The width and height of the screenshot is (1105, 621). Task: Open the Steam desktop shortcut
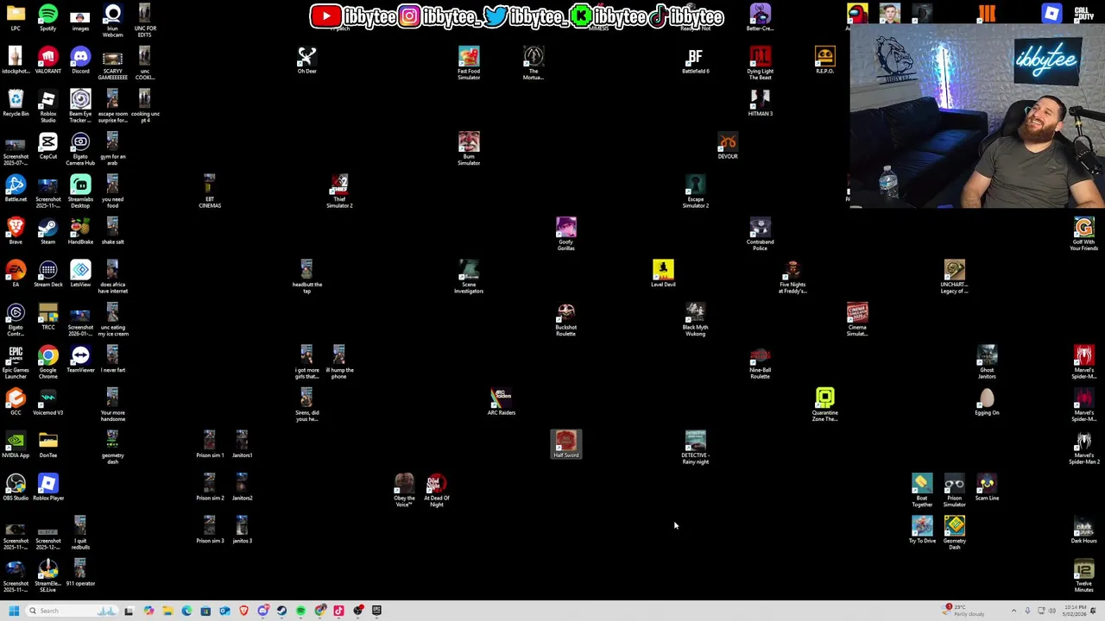point(47,230)
